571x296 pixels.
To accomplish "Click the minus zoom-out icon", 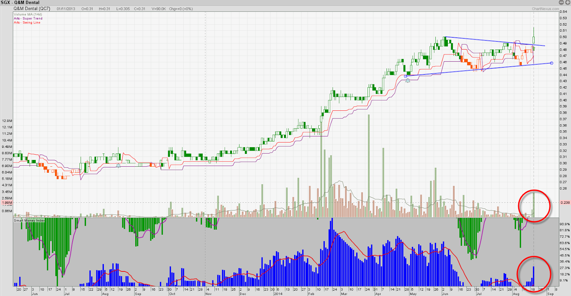I will (562, 2).
